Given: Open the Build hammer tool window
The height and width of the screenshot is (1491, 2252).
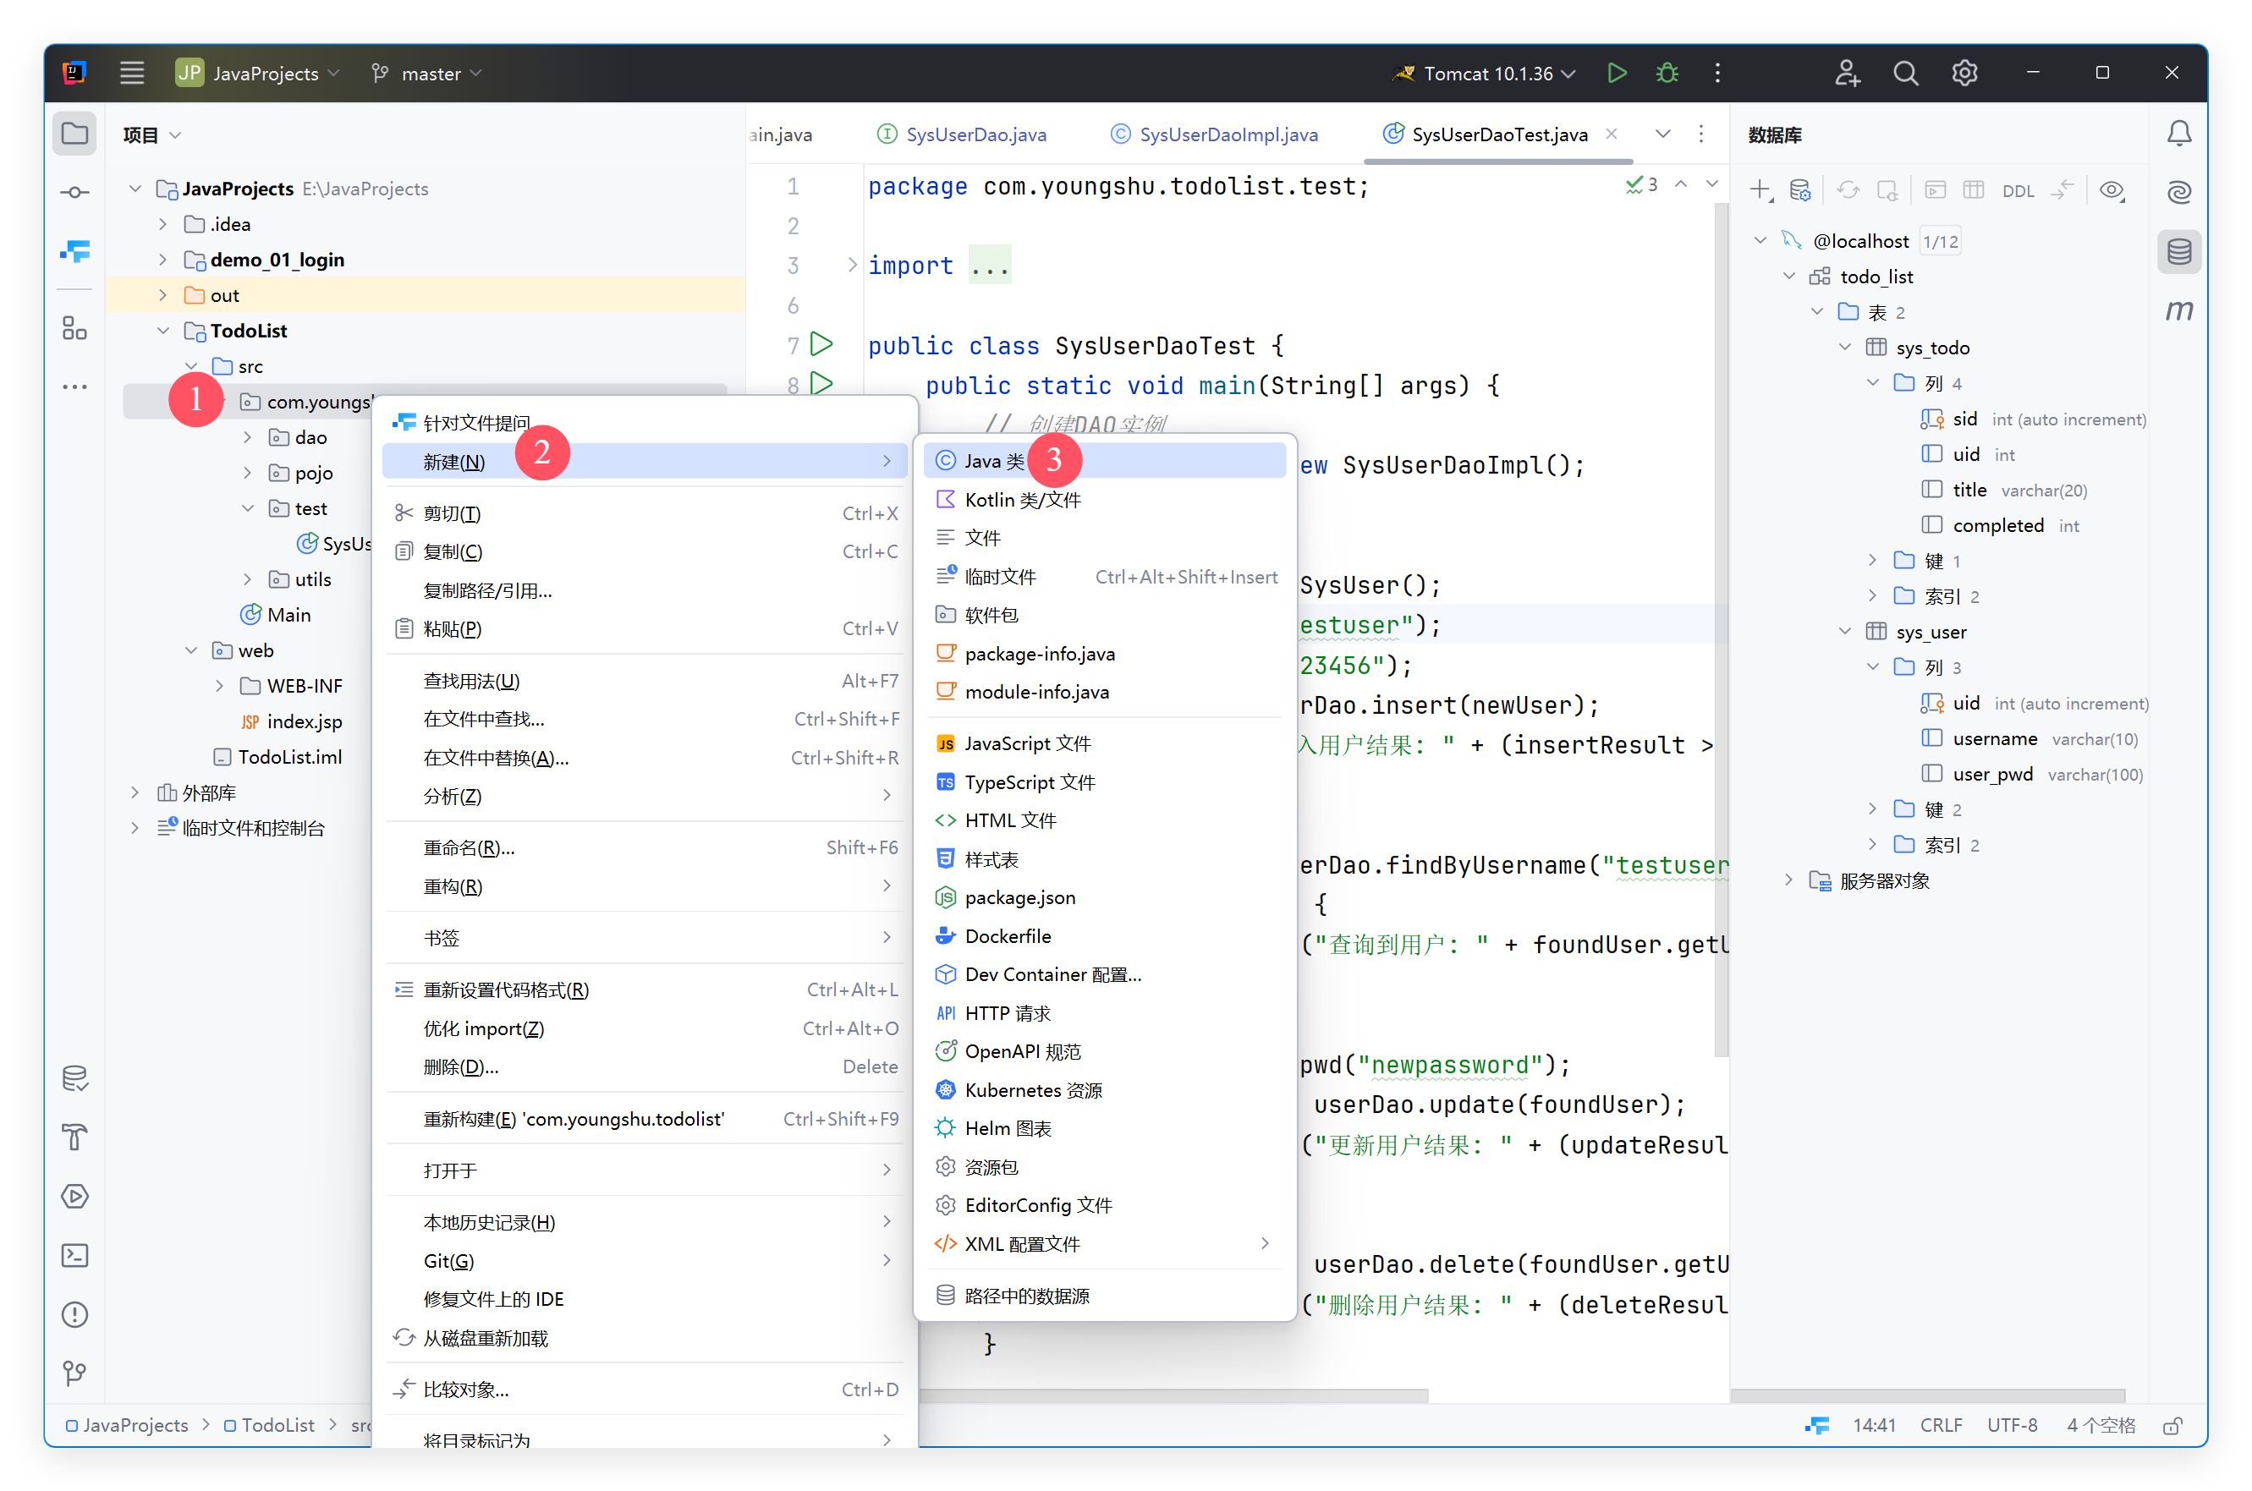Looking at the screenshot, I should (75, 1137).
